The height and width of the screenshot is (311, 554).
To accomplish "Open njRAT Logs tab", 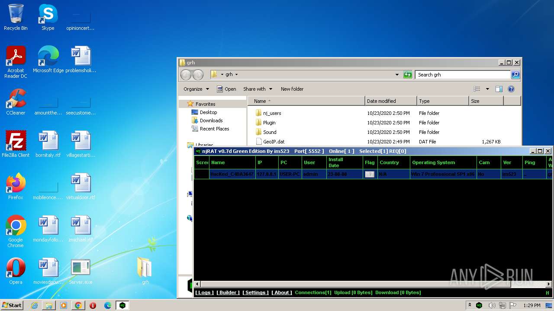I will coord(204,293).
